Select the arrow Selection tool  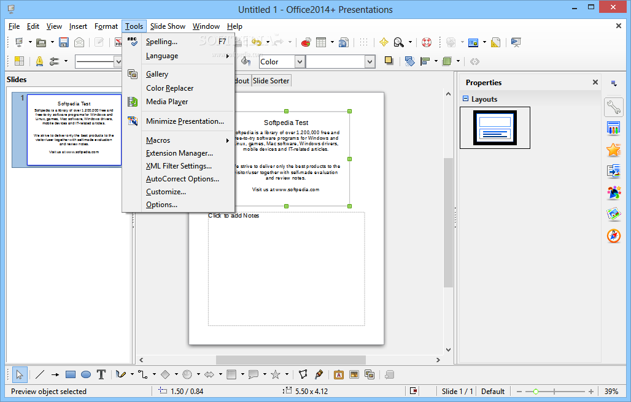(x=19, y=374)
